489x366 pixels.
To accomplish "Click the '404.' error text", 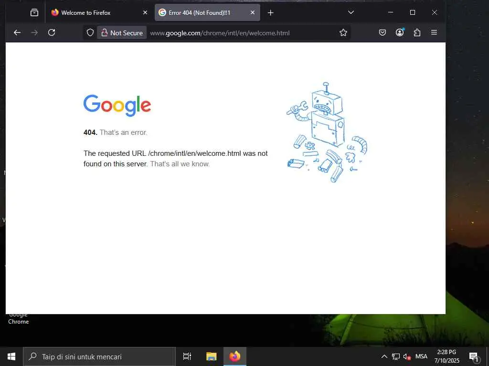I will [90, 132].
